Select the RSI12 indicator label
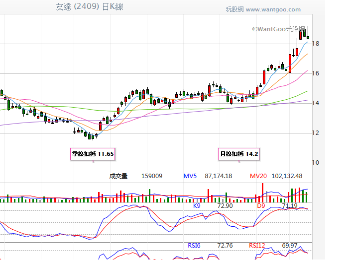 [x=257, y=246]
